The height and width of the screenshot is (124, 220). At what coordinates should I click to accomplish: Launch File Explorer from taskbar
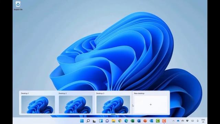(113, 121)
